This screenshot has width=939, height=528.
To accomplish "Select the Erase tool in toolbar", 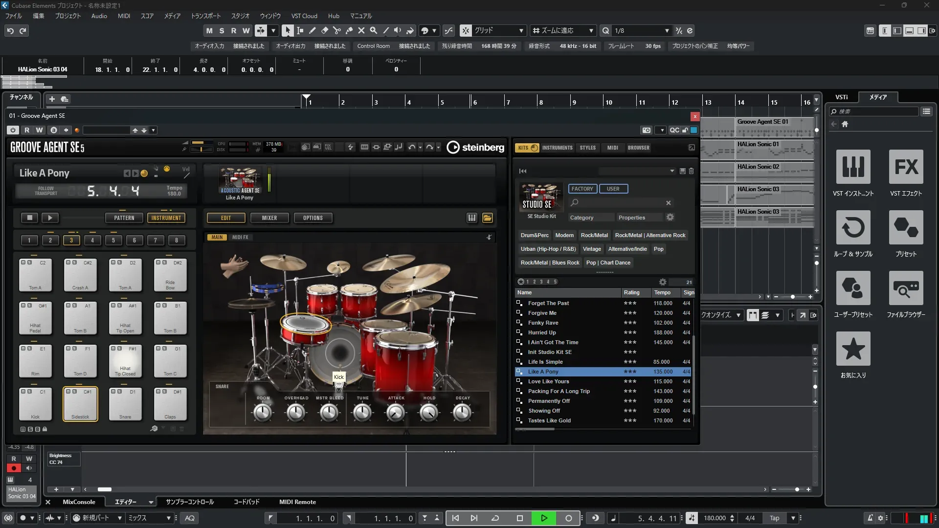I will pos(324,30).
